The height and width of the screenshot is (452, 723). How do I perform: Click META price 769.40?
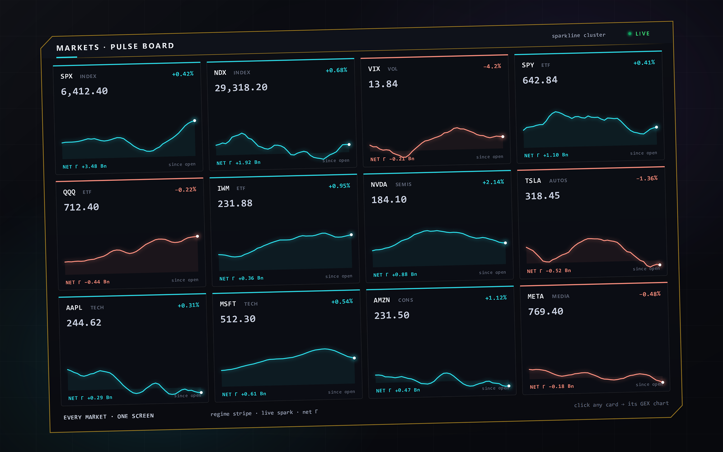545,311
